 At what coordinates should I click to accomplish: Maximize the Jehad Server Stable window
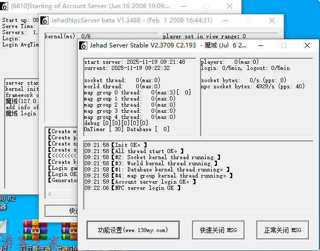[x=284, y=45]
